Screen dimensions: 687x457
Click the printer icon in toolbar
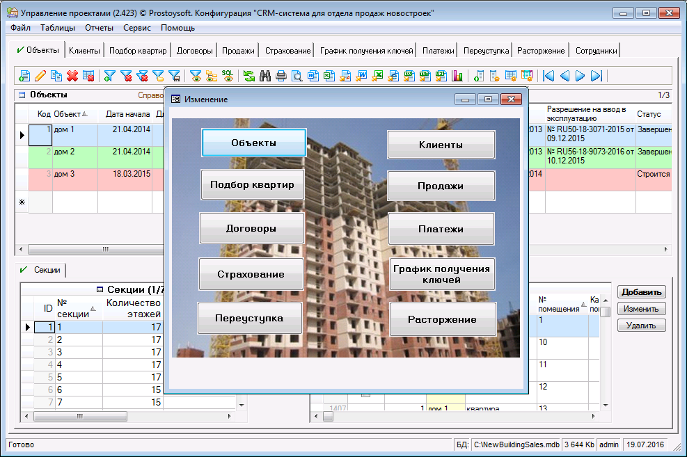281,76
